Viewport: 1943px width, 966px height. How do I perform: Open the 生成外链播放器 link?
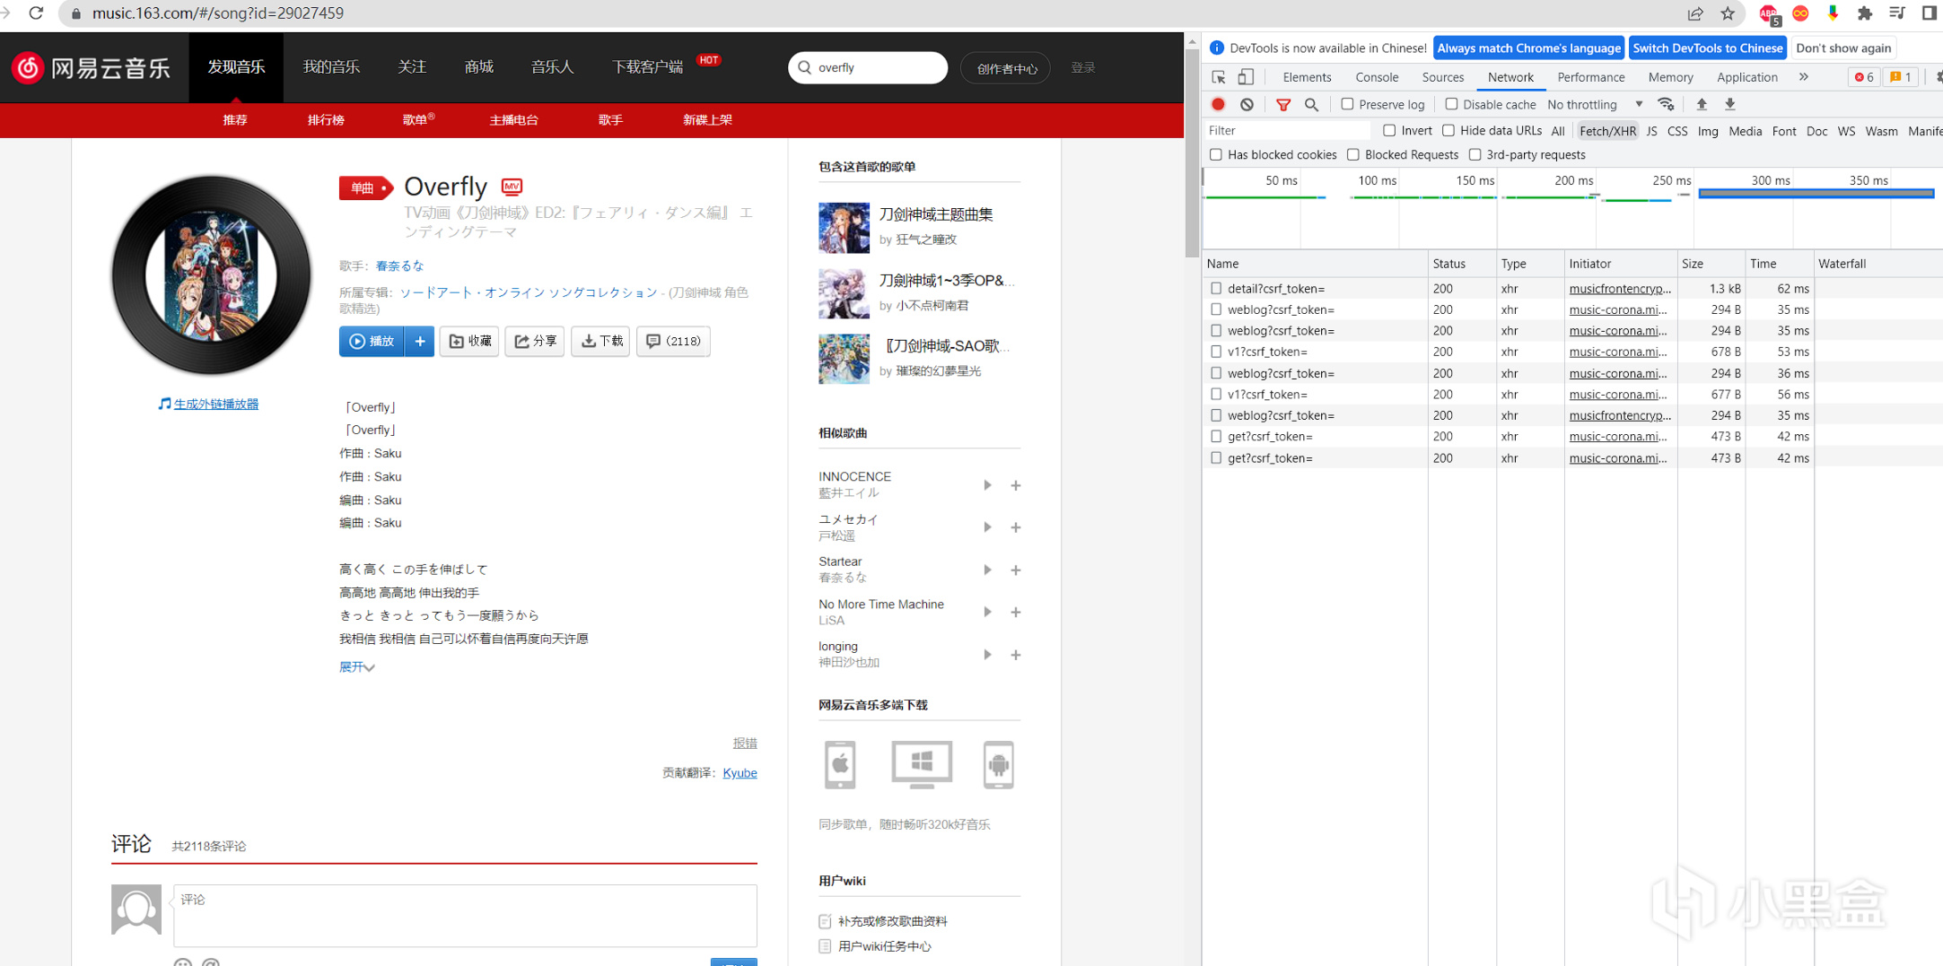[216, 405]
